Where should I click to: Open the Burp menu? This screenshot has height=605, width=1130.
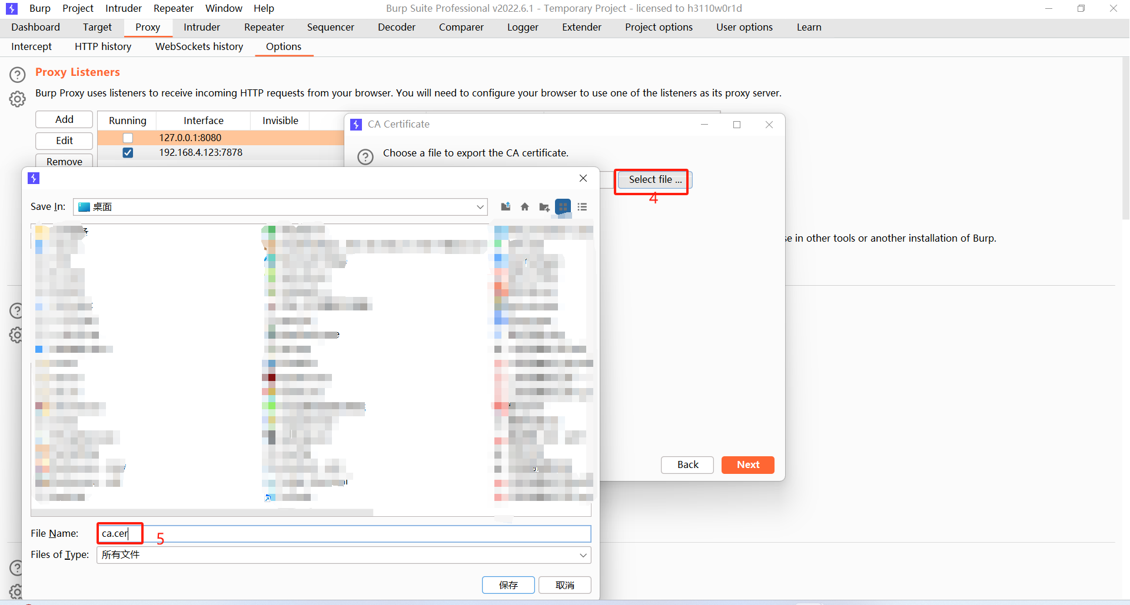[x=40, y=8]
